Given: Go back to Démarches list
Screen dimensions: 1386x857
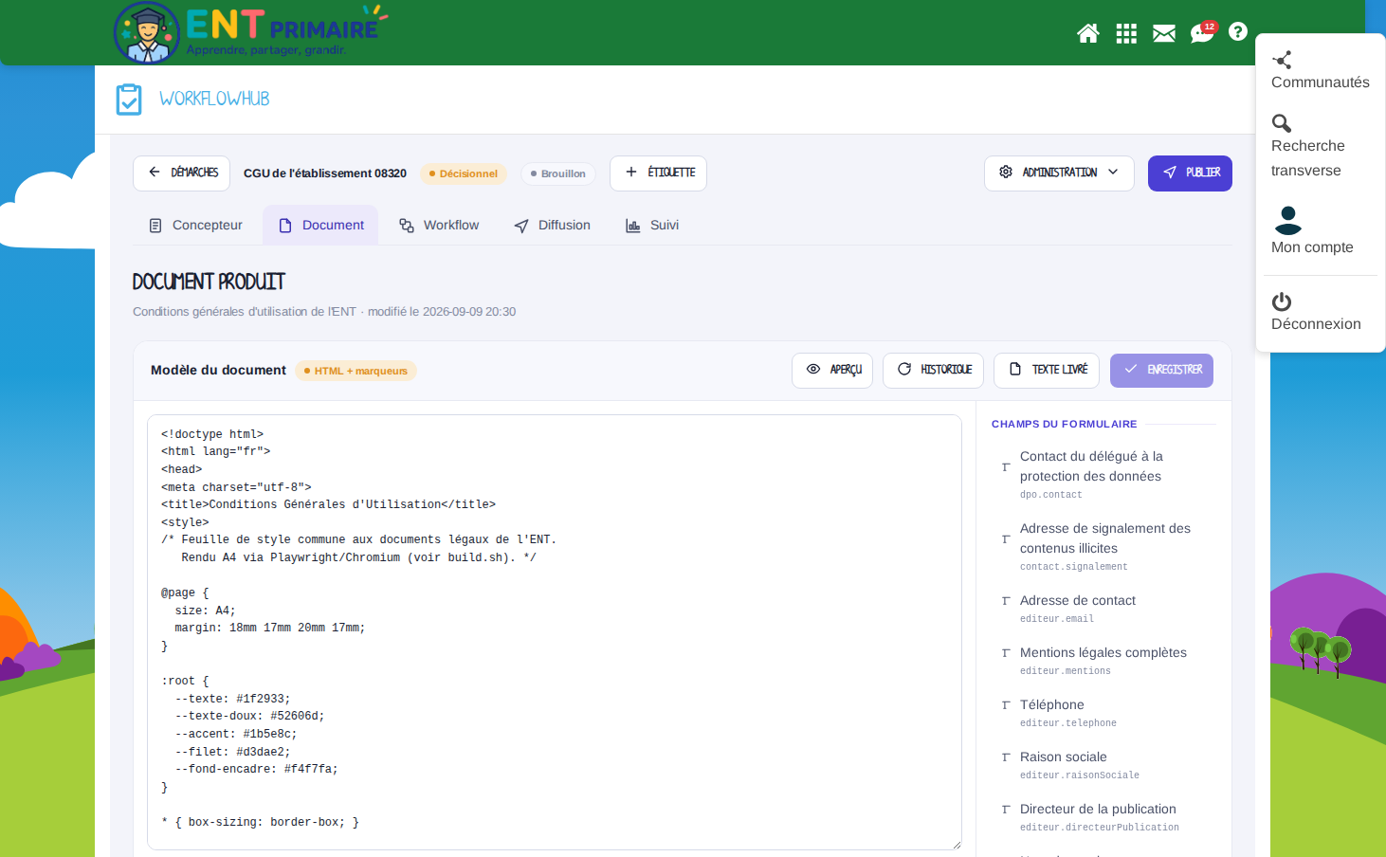Looking at the screenshot, I should pyautogui.click(x=182, y=173).
